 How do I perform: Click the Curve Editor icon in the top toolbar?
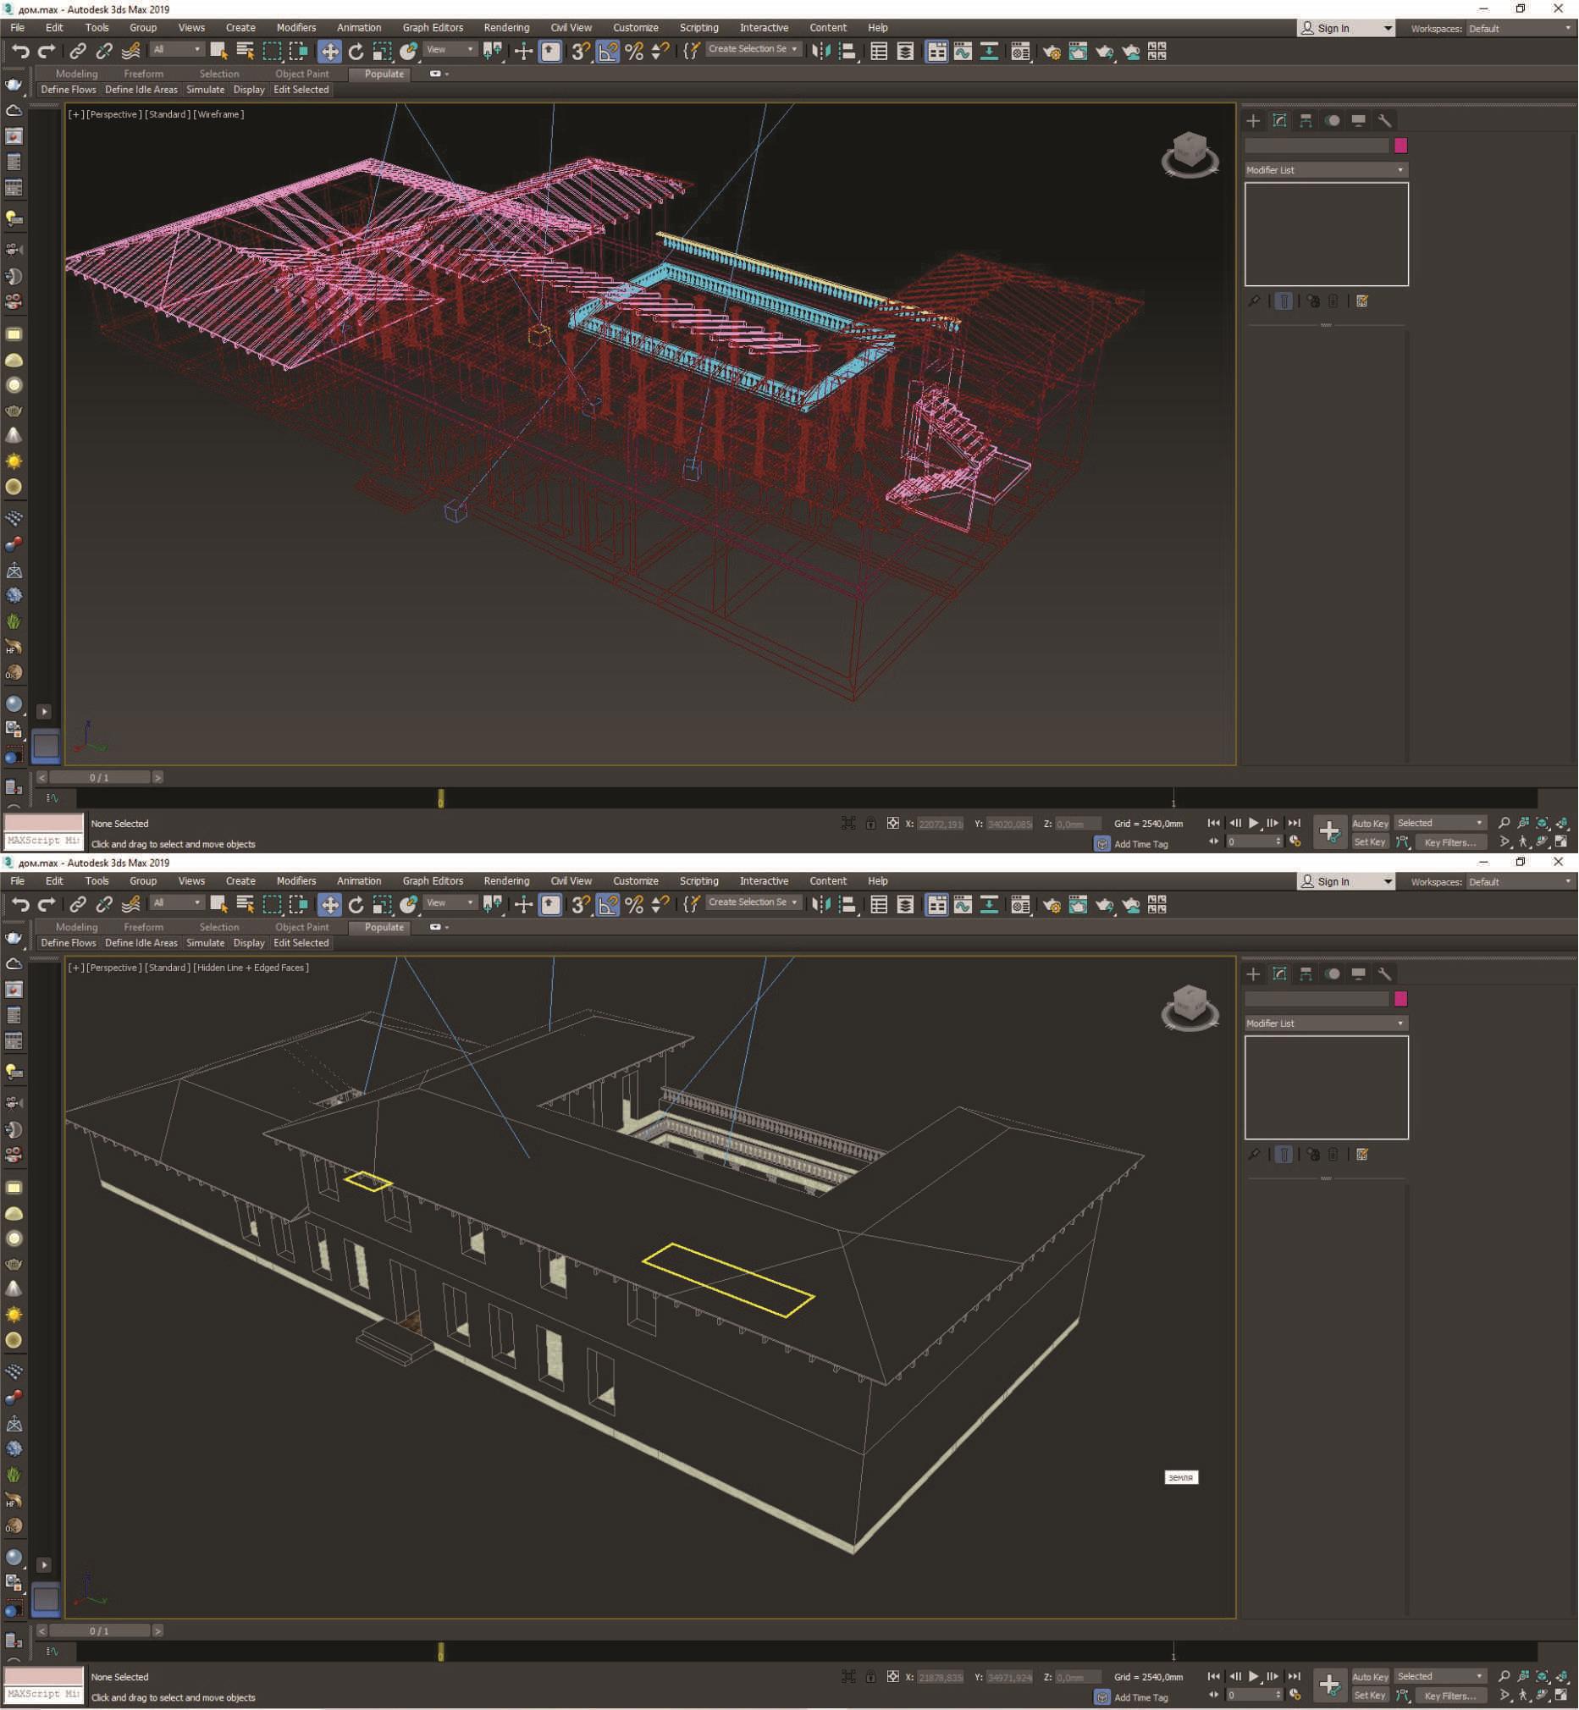coord(963,52)
